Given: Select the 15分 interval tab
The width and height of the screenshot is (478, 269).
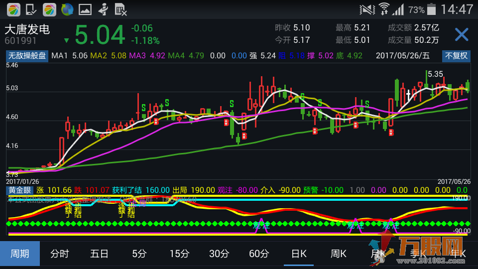Looking at the screenshot, I should [179, 254].
